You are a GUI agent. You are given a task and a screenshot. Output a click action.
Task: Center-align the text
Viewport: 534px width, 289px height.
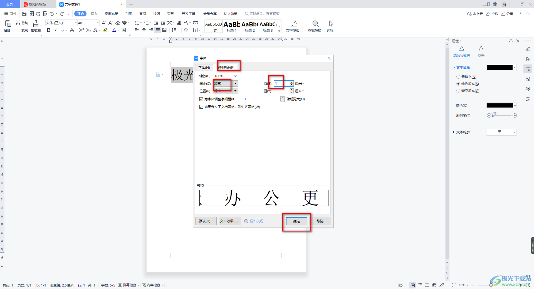144,30
